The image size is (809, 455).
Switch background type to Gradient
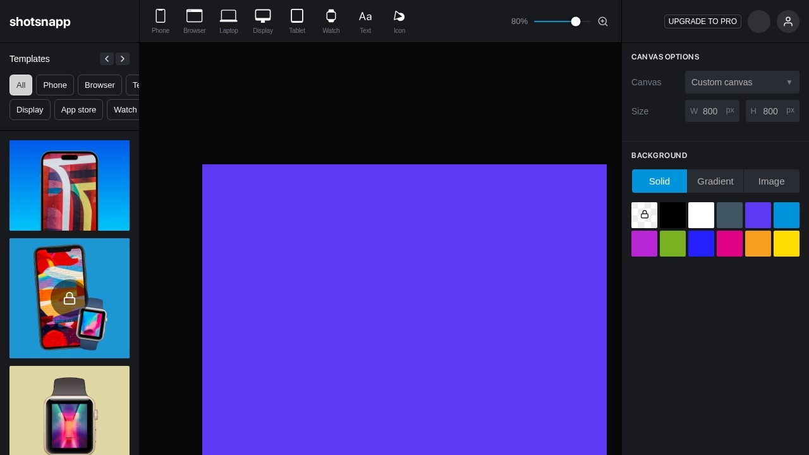point(715,181)
